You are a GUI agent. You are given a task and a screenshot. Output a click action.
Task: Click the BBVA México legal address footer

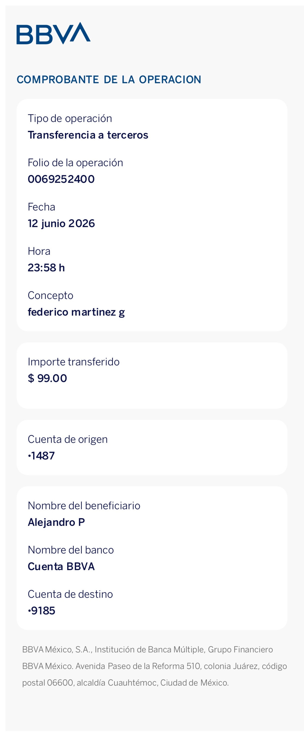tap(155, 666)
